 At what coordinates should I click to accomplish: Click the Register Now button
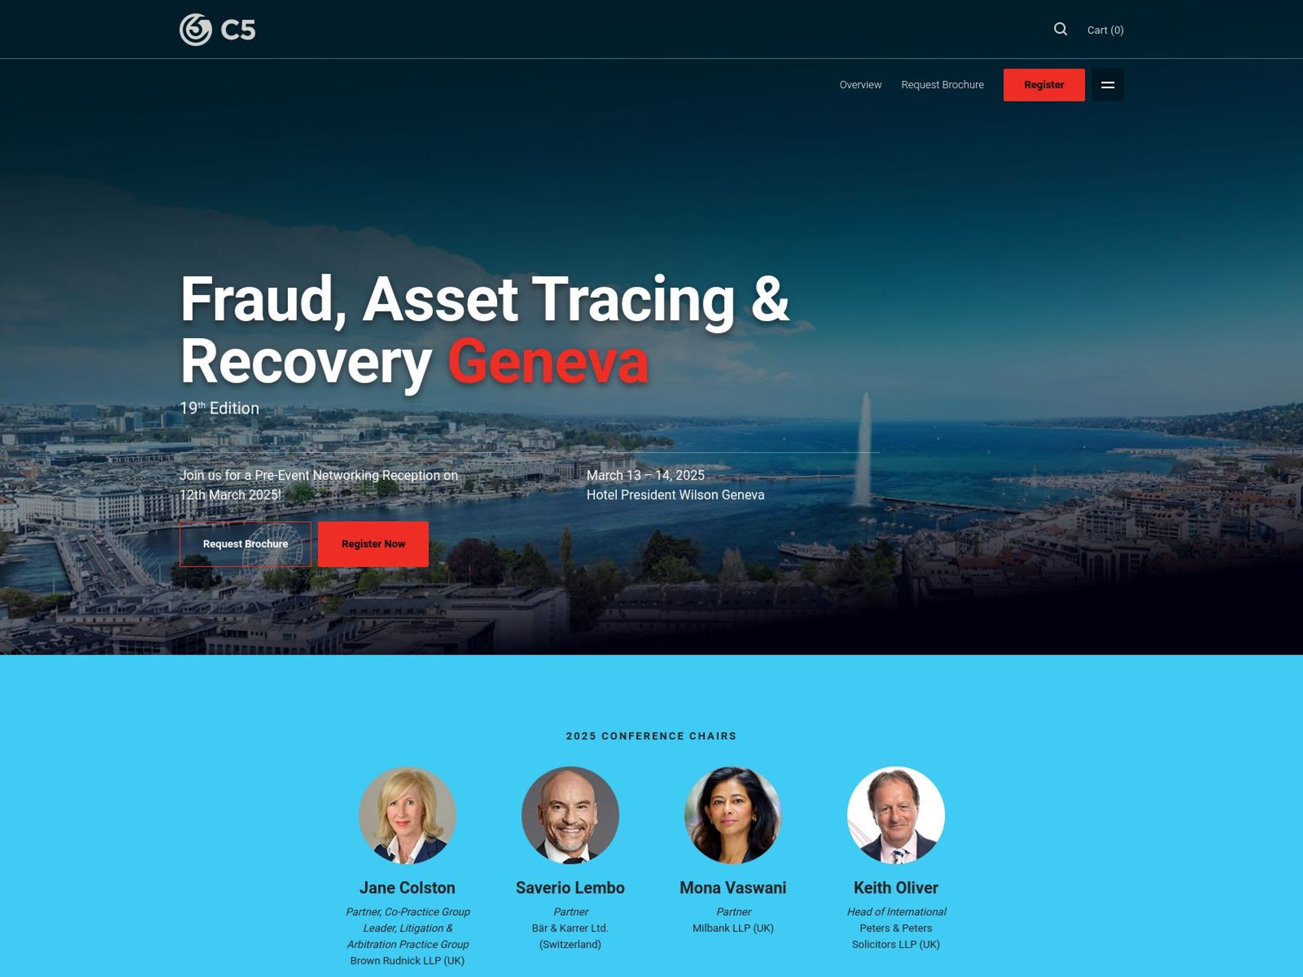373,543
